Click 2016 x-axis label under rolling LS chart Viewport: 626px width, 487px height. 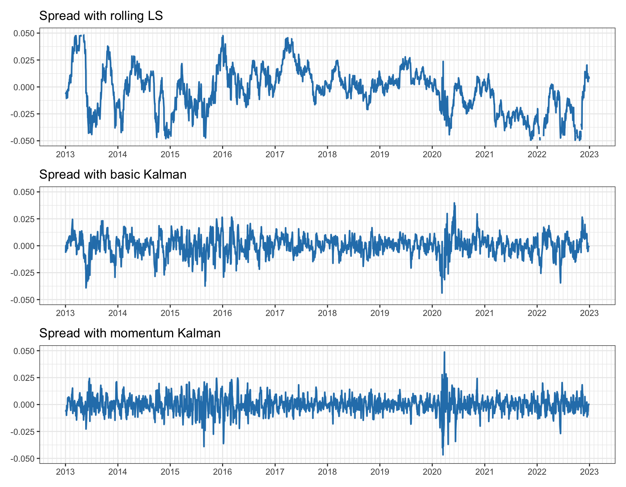point(222,154)
